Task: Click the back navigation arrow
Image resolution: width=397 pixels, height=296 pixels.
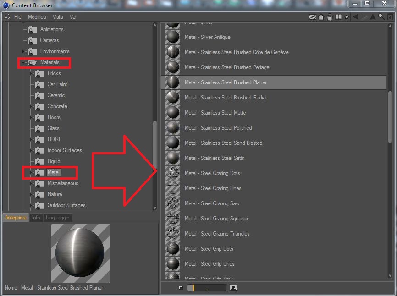Action: point(355,17)
